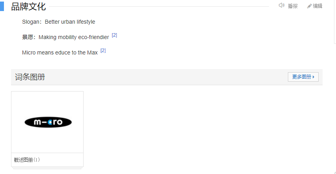Click the Micro means educe to the Max text
This screenshot has height=174, width=336.
click(60, 52)
